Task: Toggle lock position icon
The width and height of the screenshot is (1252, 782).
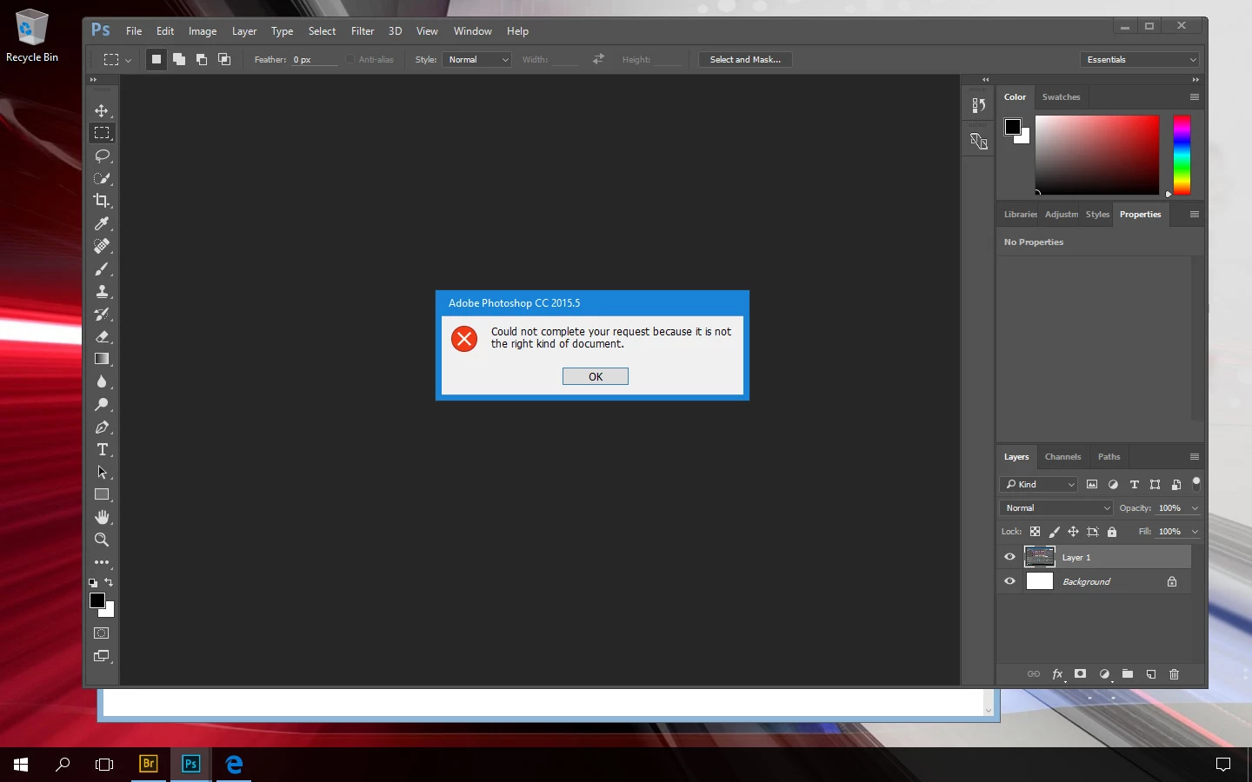Action: [1073, 532]
